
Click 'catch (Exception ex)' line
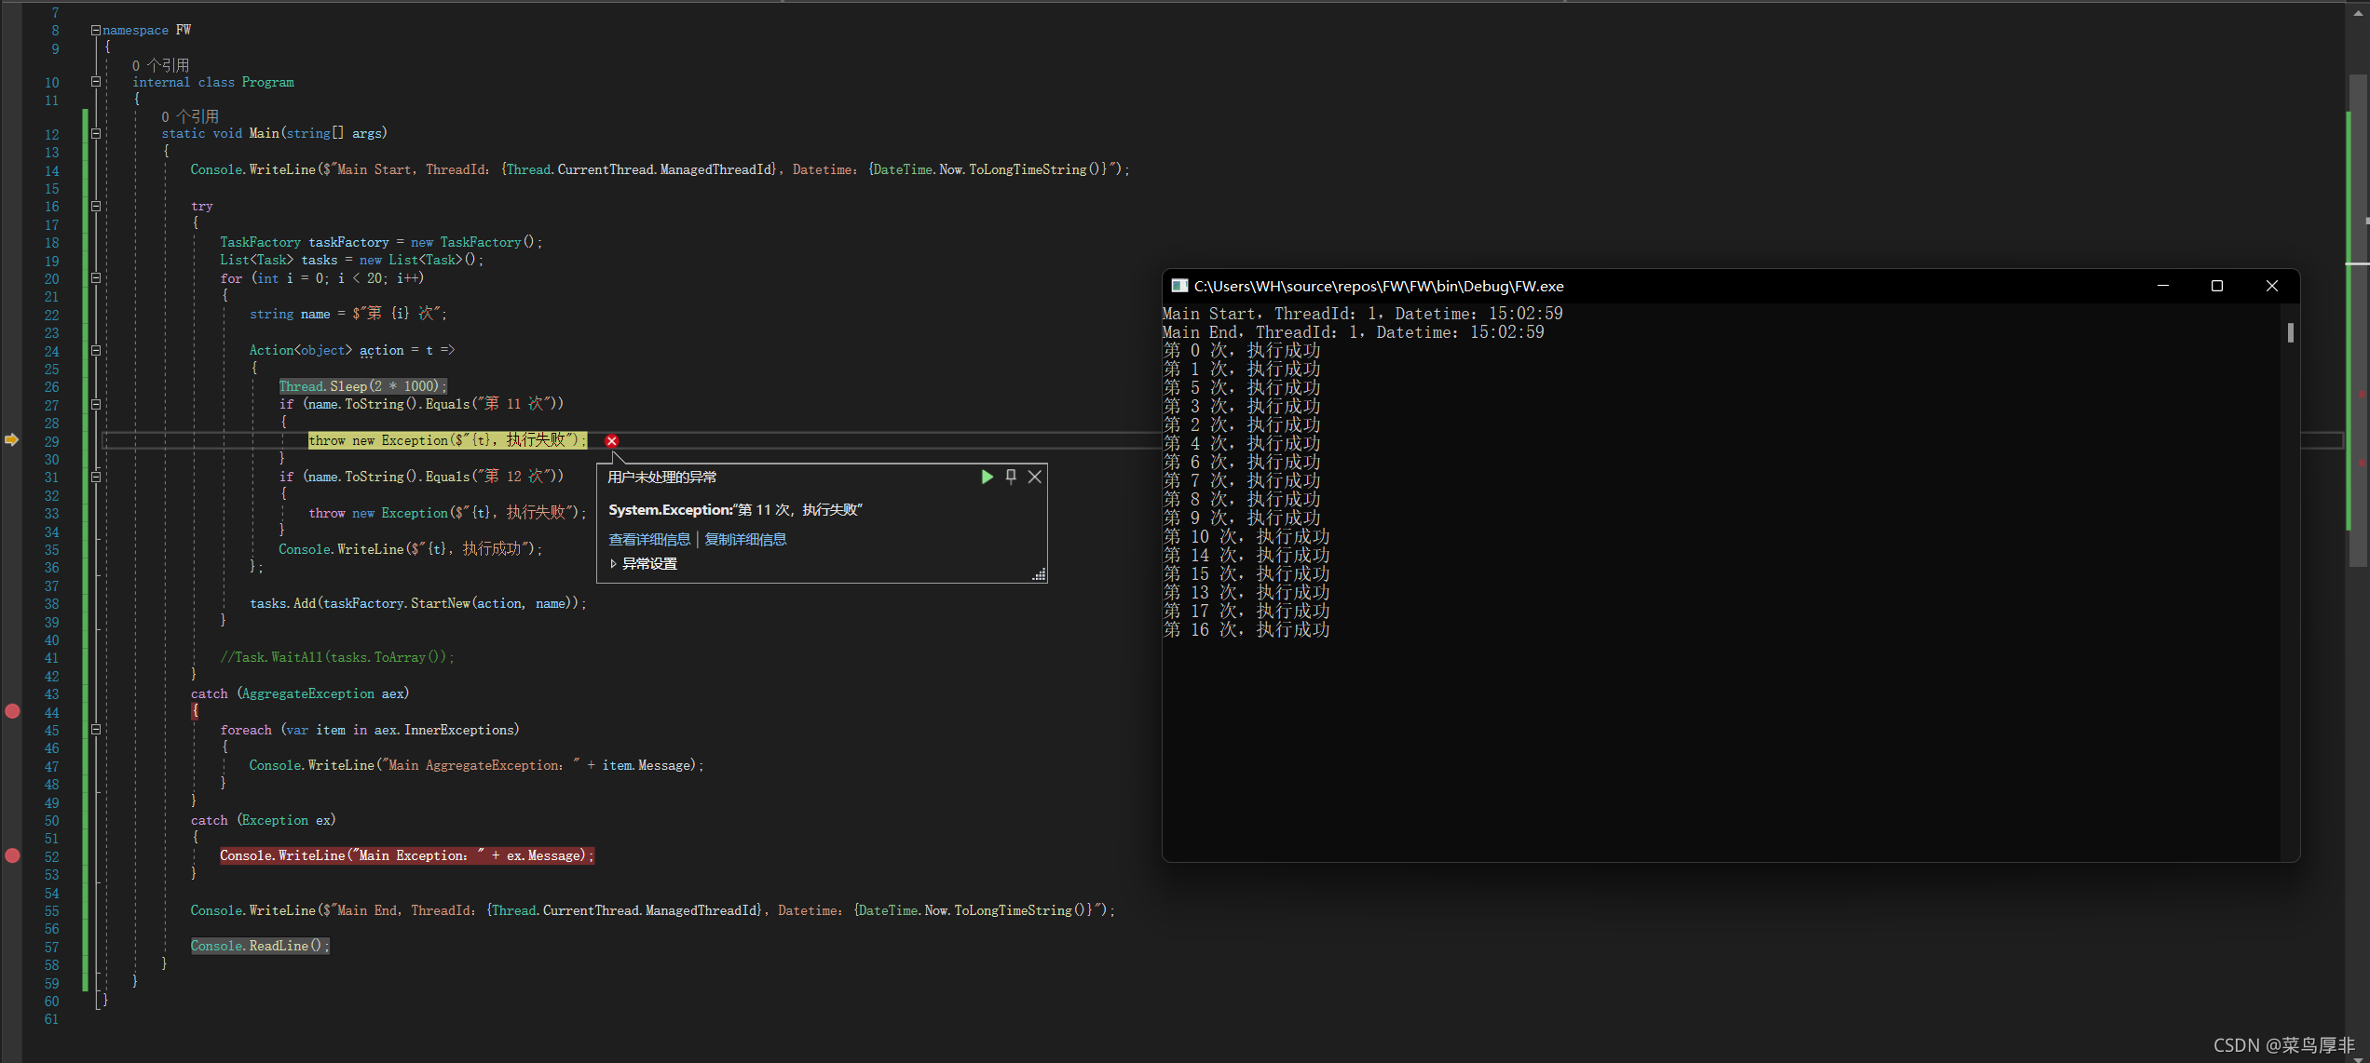tap(263, 820)
